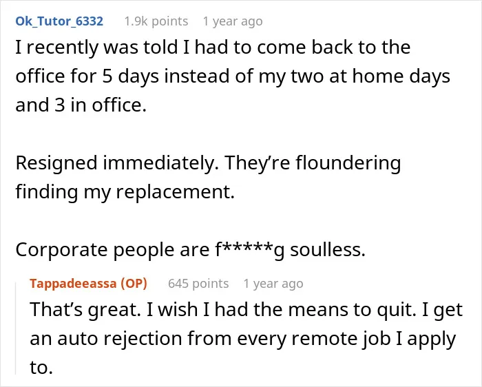The height and width of the screenshot is (387, 482).
Task: Open the Ok_Tutor_6332 user profile link
Action: tap(59, 21)
